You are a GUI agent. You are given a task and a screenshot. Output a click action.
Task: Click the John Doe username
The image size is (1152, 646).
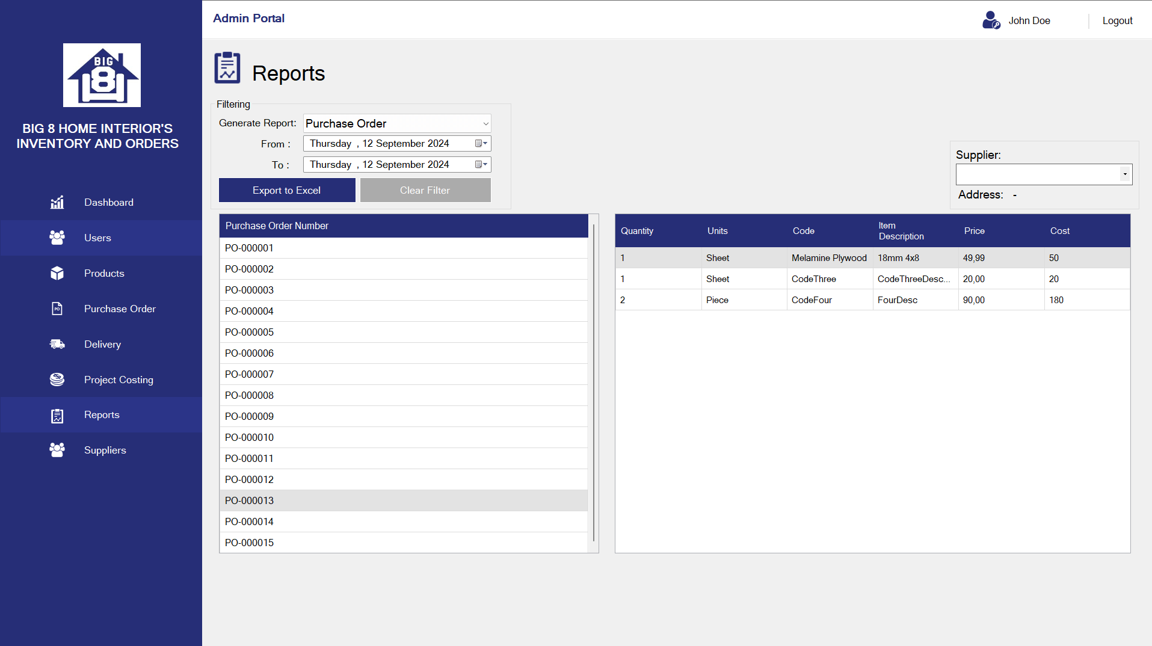pos(1029,20)
